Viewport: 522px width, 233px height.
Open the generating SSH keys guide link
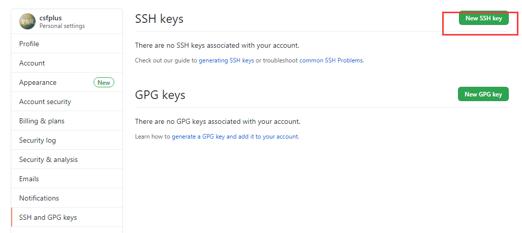(226, 60)
